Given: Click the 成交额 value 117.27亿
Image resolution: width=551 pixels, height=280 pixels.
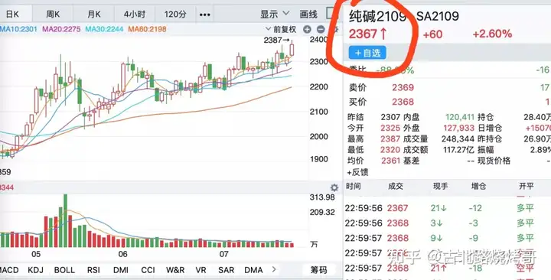Looking at the screenshot, I should coord(459,150).
